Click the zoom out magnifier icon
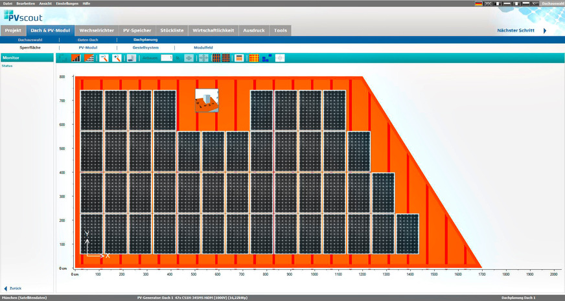Image resolution: width=565 pixels, height=301 pixels. coord(104,58)
